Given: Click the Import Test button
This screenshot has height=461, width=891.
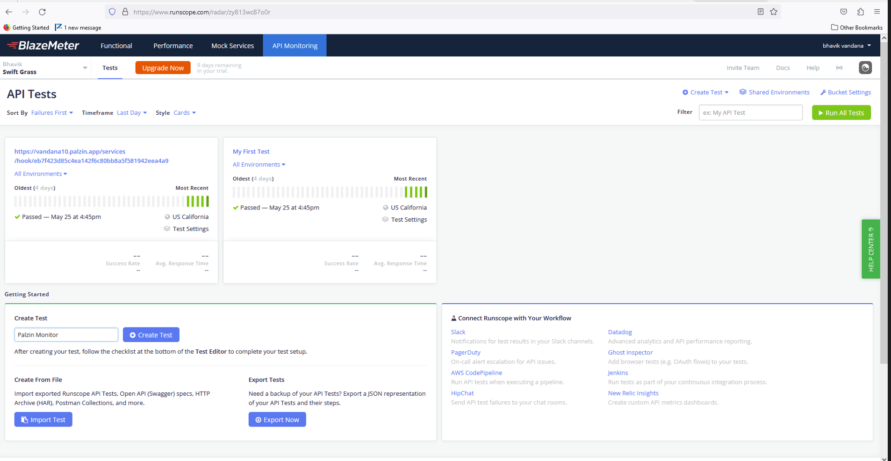Looking at the screenshot, I should point(43,419).
